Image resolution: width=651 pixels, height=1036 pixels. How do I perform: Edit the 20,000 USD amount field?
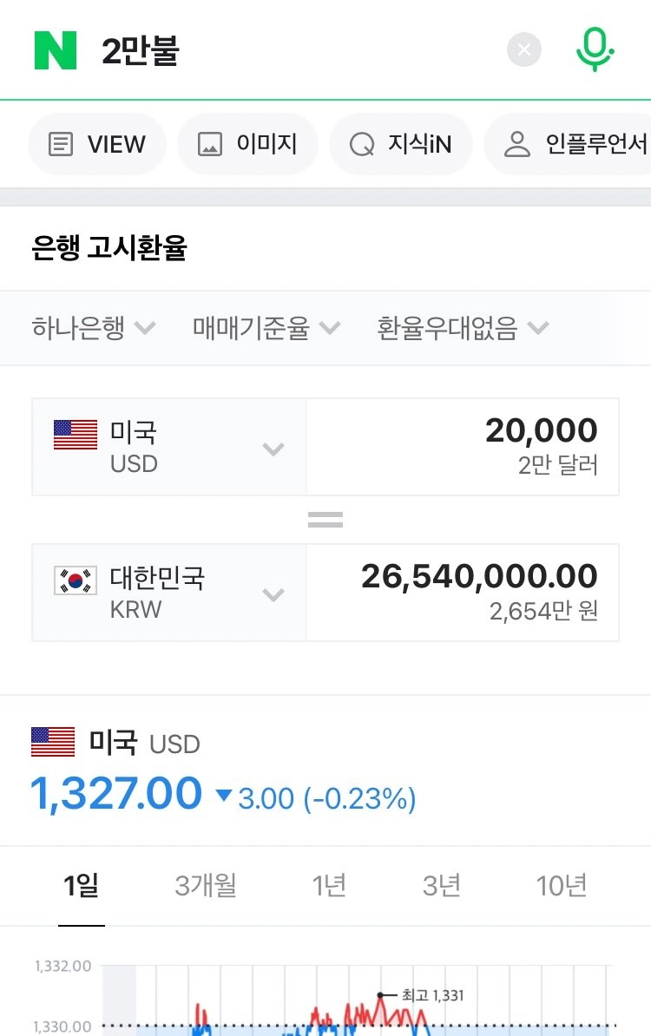[x=463, y=447]
